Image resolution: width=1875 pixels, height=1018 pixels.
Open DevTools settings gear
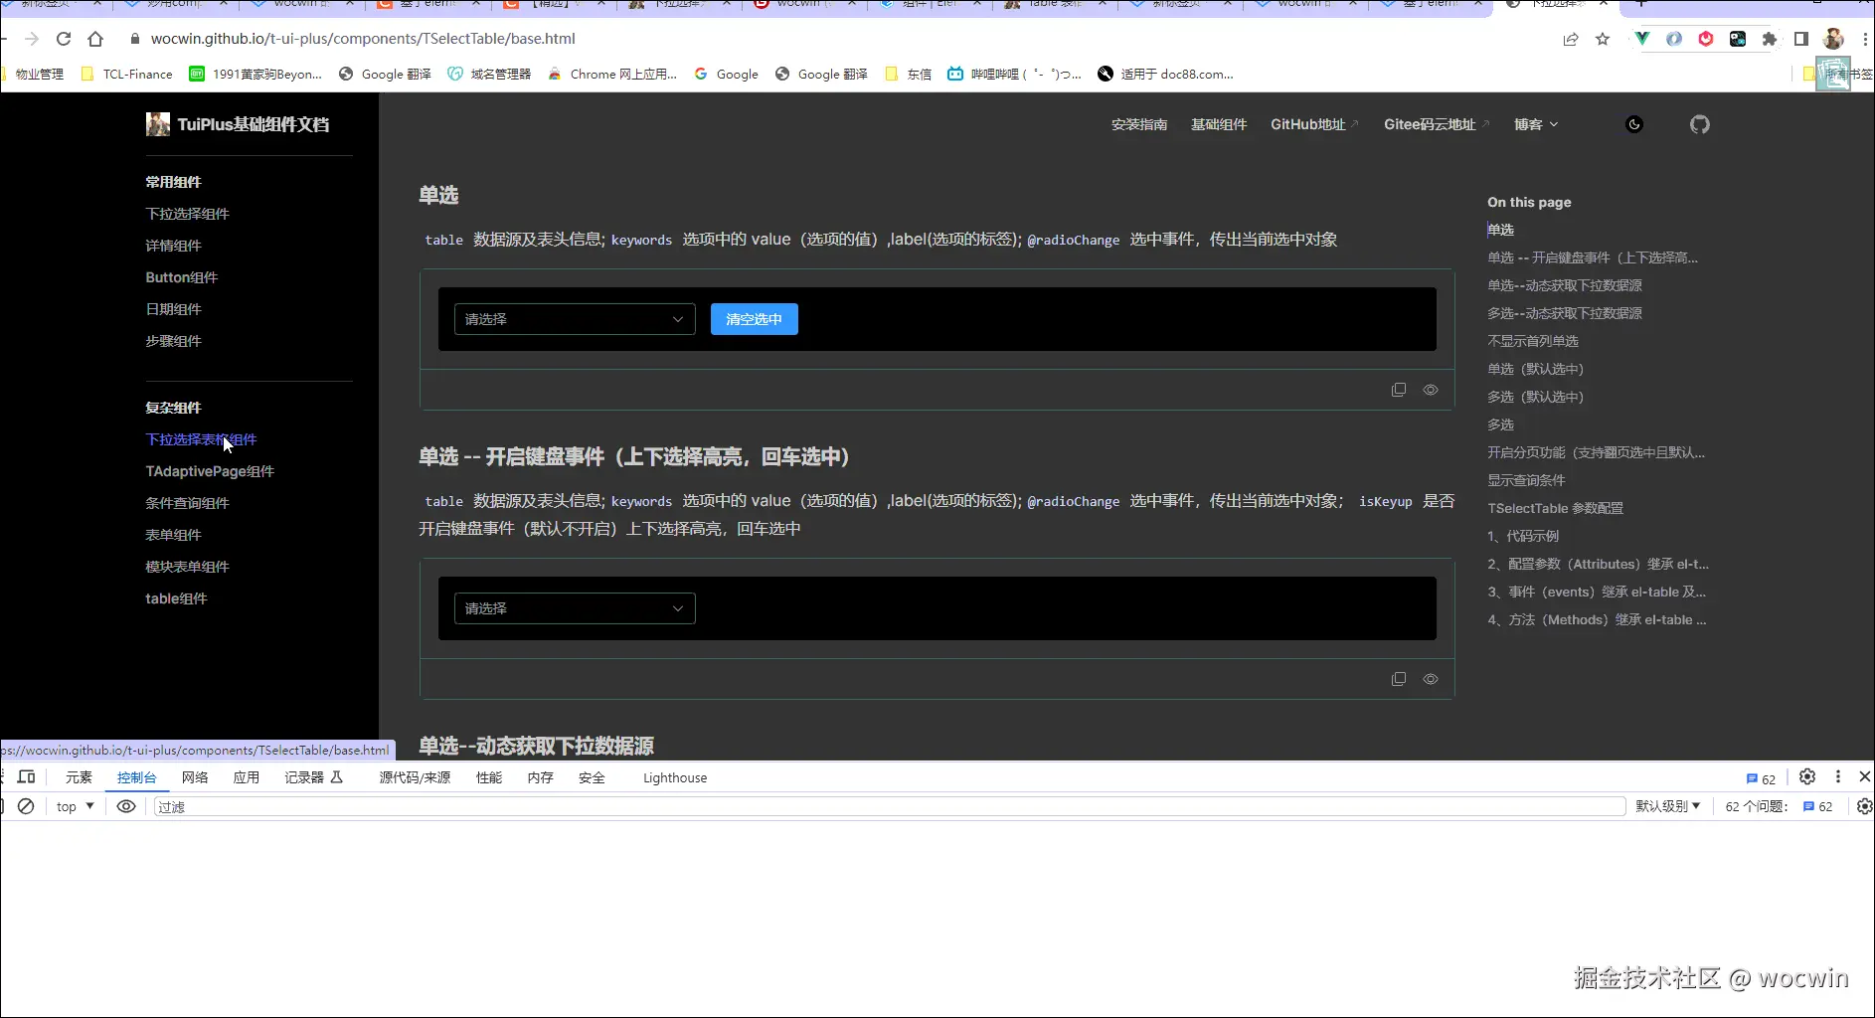[x=1807, y=777]
